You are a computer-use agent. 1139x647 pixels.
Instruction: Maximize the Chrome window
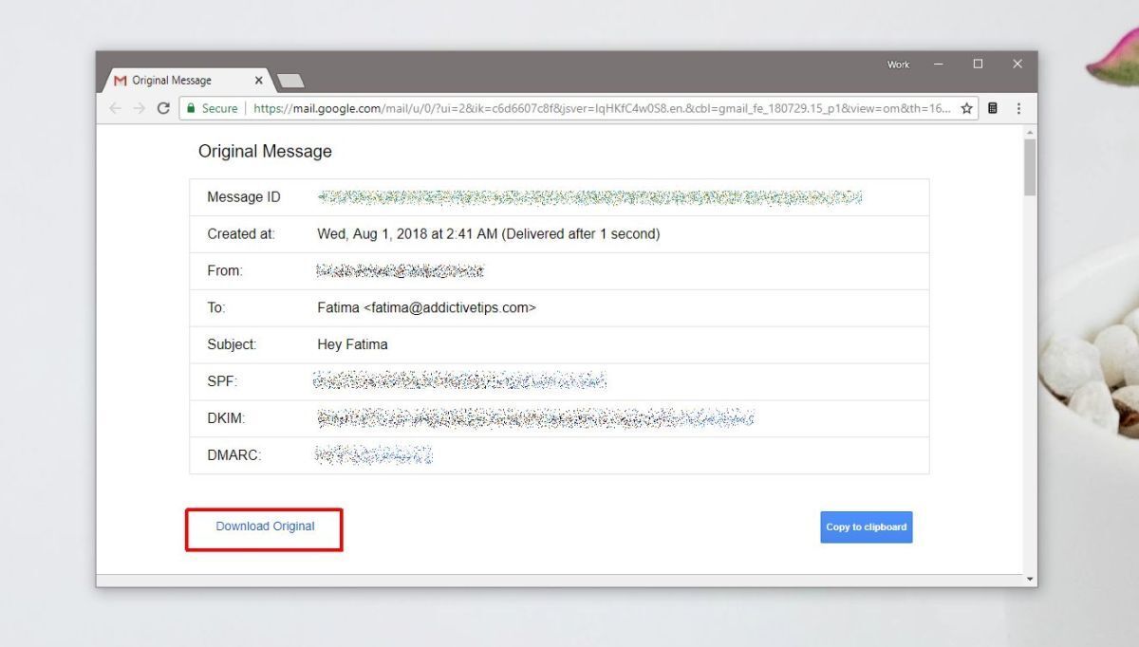[978, 65]
